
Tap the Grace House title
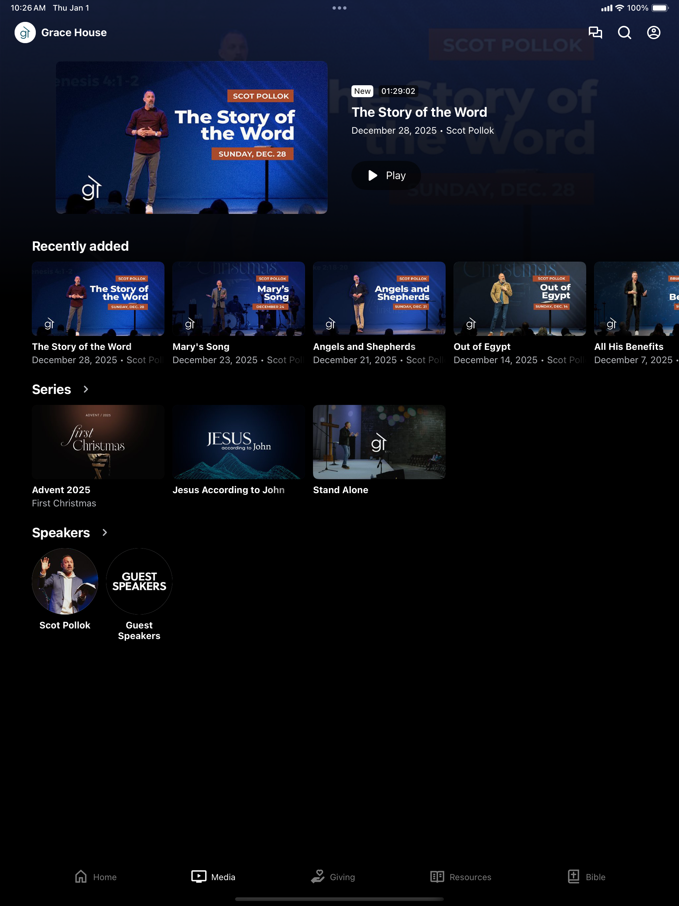74,32
